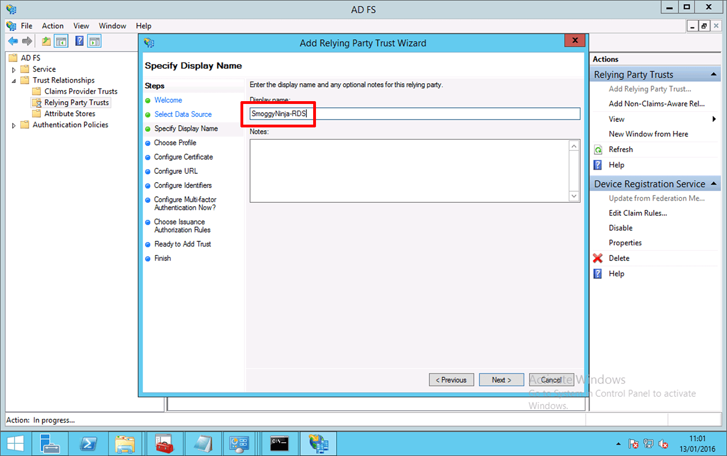This screenshot has width=727, height=456.
Task: Click the Disable action
Action: click(621, 228)
